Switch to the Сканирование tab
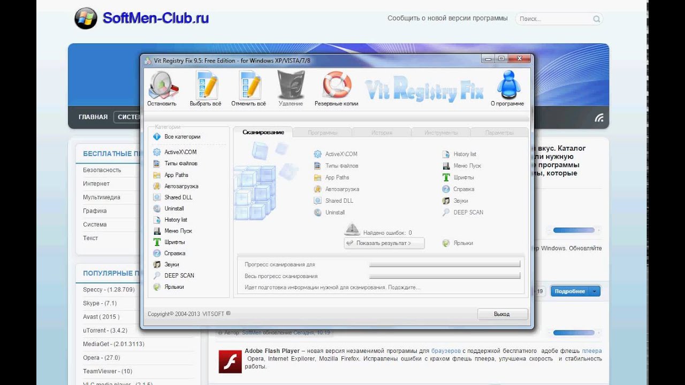This screenshot has width=685, height=385. point(263,132)
